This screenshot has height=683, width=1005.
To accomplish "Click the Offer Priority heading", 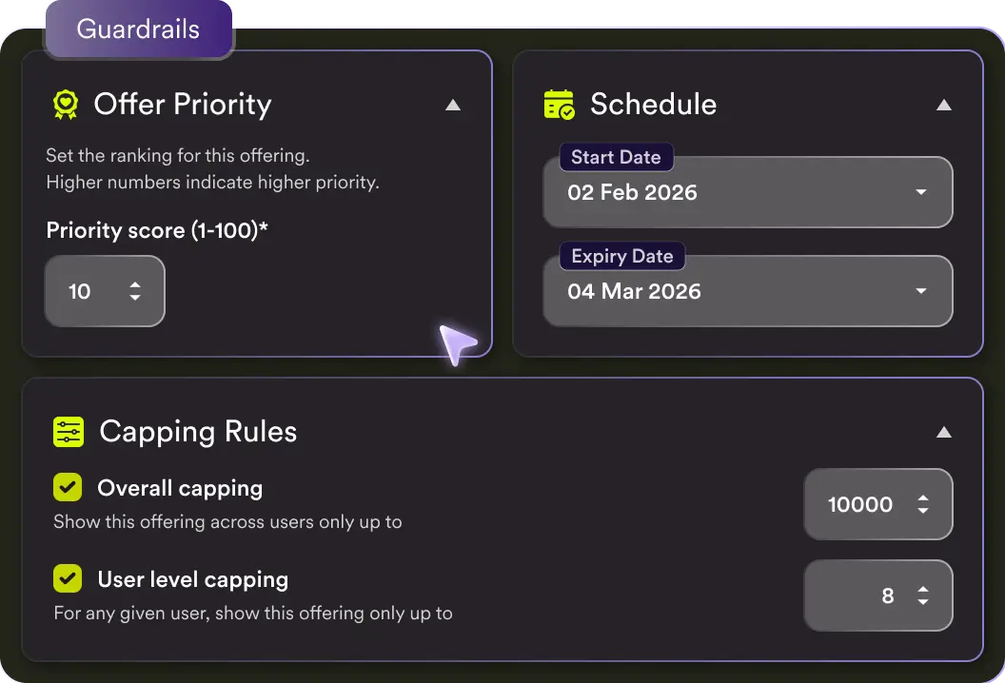I will click(182, 105).
